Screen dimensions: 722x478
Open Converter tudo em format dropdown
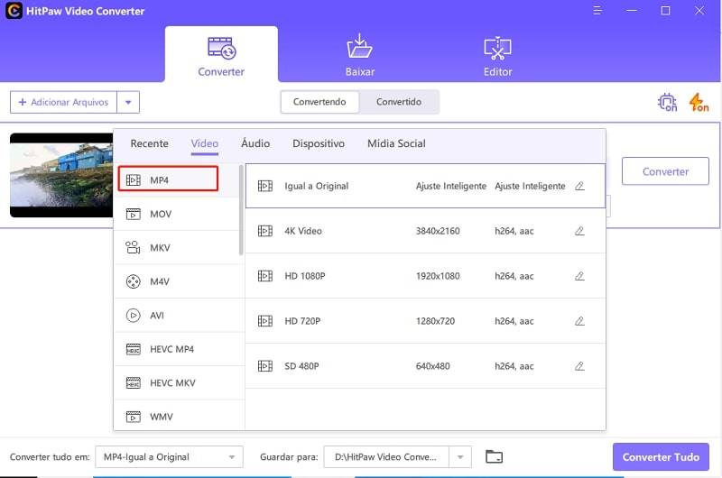(169, 457)
